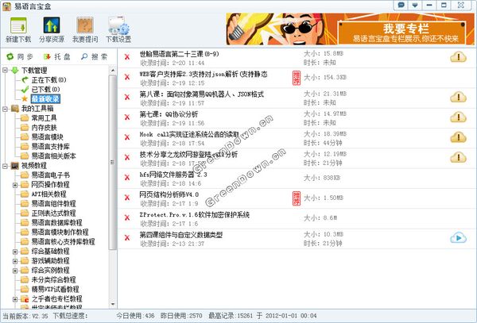Open the 易语言模块 folder

tap(48, 137)
